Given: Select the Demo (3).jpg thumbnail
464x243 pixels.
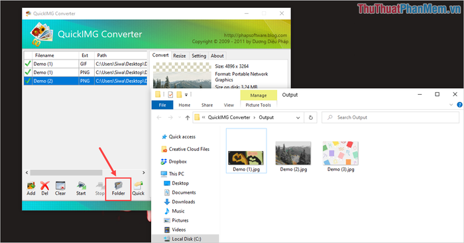Looking at the screenshot, I should pyautogui.click(x=341, y=153).
